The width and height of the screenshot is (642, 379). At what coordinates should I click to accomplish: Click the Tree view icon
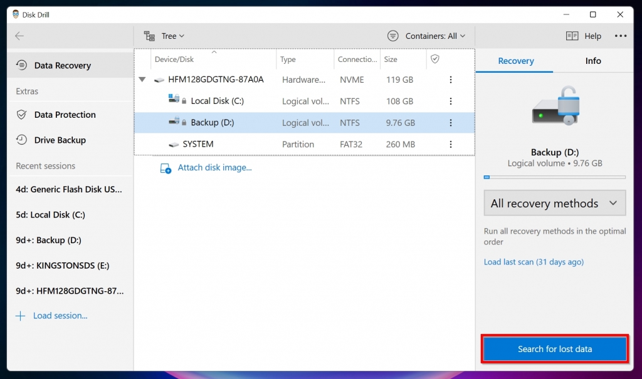coord(149,36)
